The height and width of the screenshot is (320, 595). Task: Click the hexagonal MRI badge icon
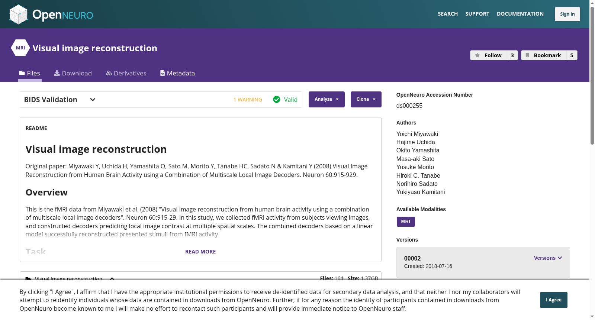pyautogui.click(x=20, y=48)
